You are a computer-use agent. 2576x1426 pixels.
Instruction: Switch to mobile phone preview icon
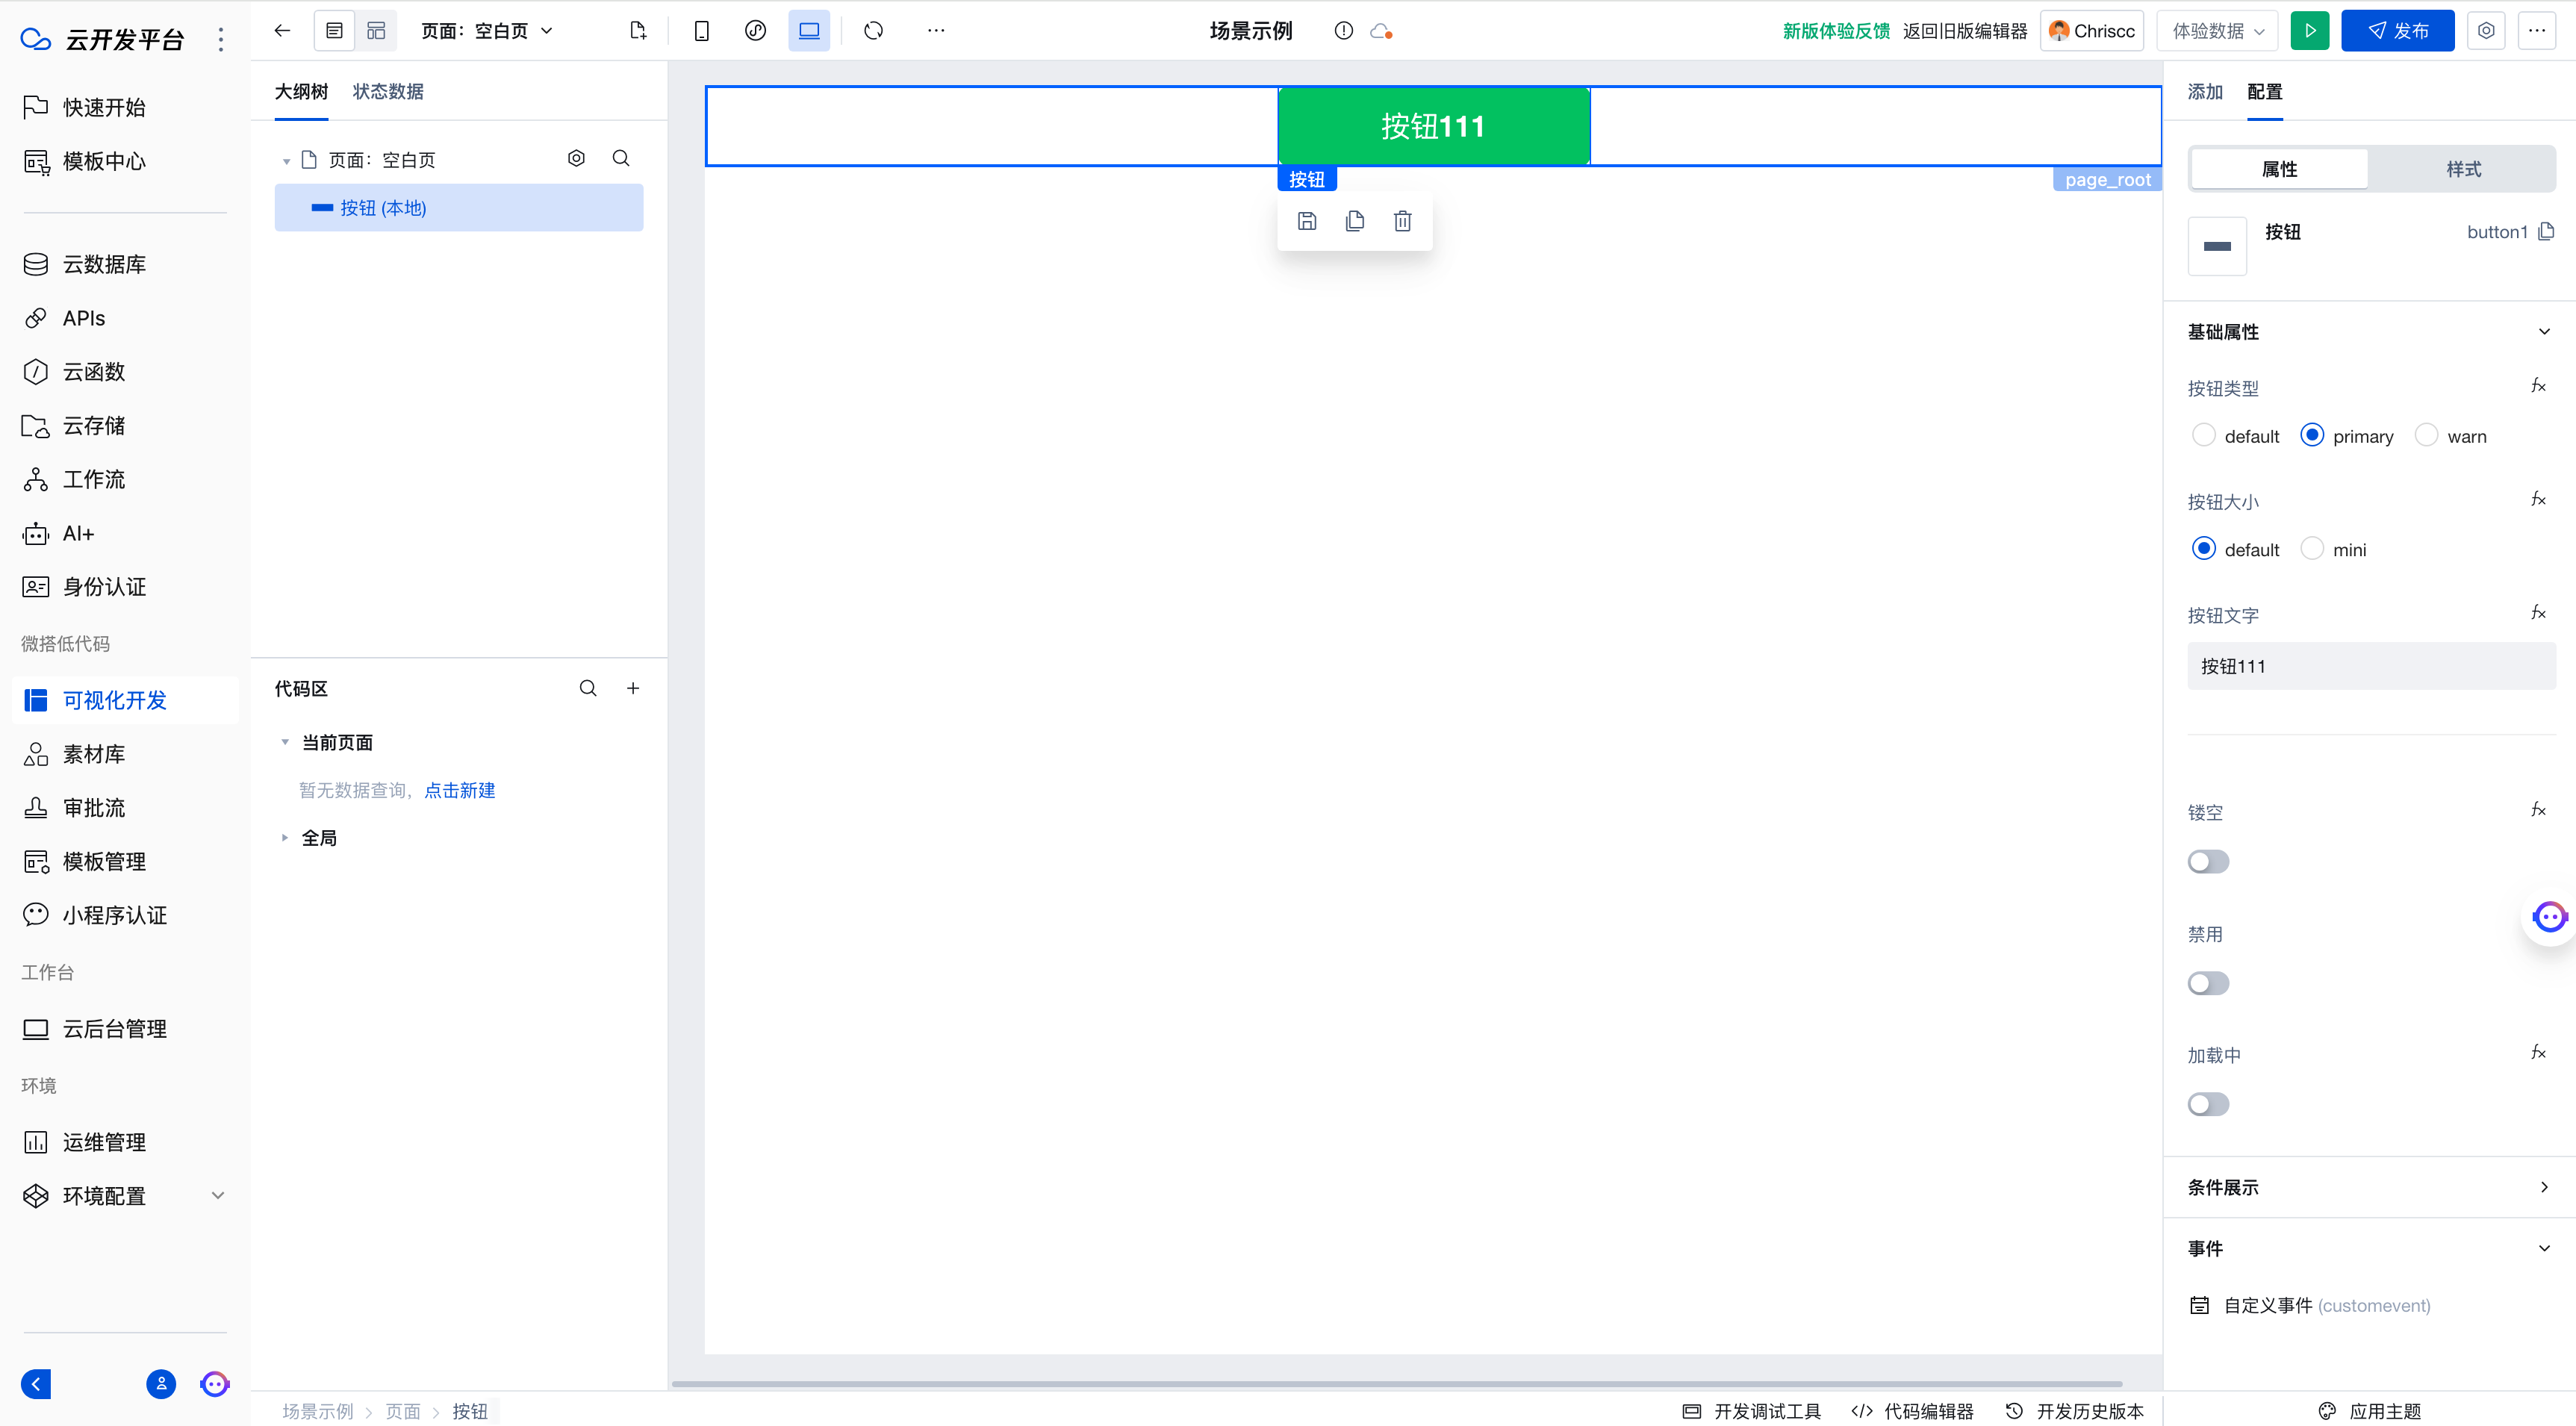(701, 31)
